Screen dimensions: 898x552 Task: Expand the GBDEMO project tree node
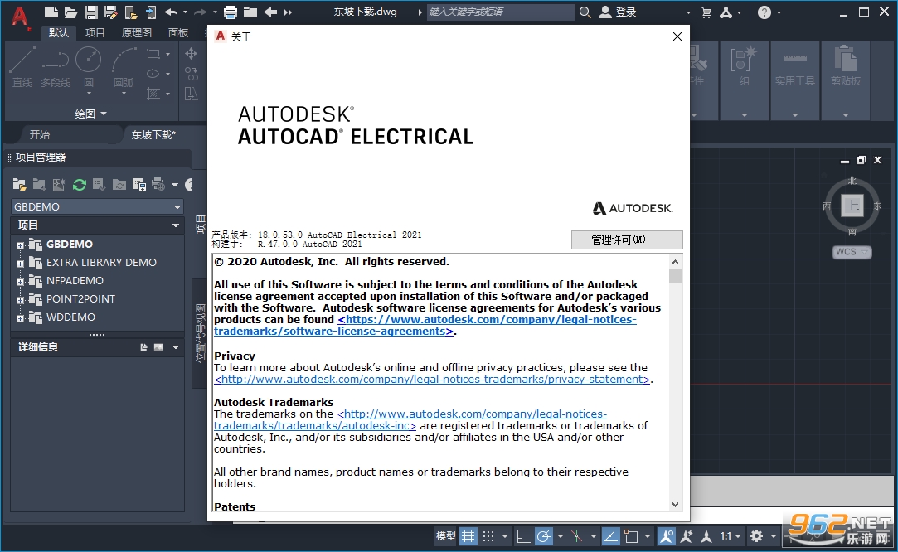20,245
